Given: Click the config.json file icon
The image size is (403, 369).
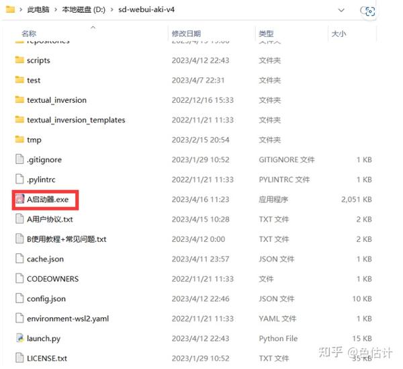Looking at the screenshot, I should coord(19,298).
